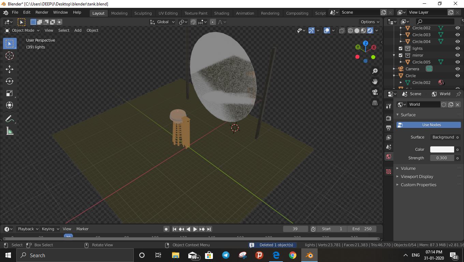
Task: Activate the Rotate tool
Action: click(10, 81)
